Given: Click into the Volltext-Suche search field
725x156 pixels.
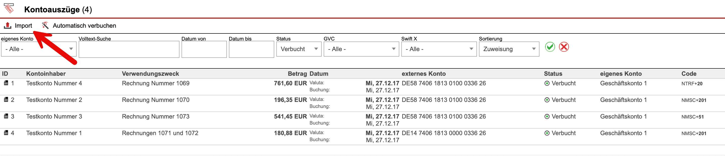Looking at the screenshot, I should (x=129, y=50).
